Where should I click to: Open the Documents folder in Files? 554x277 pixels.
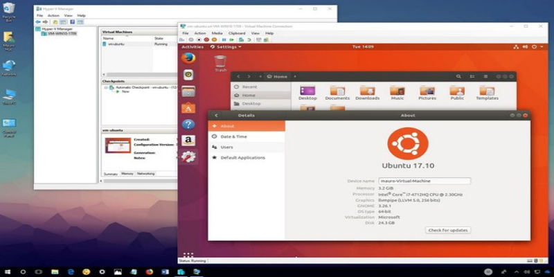pyautogui.click(x=338, y=93)
